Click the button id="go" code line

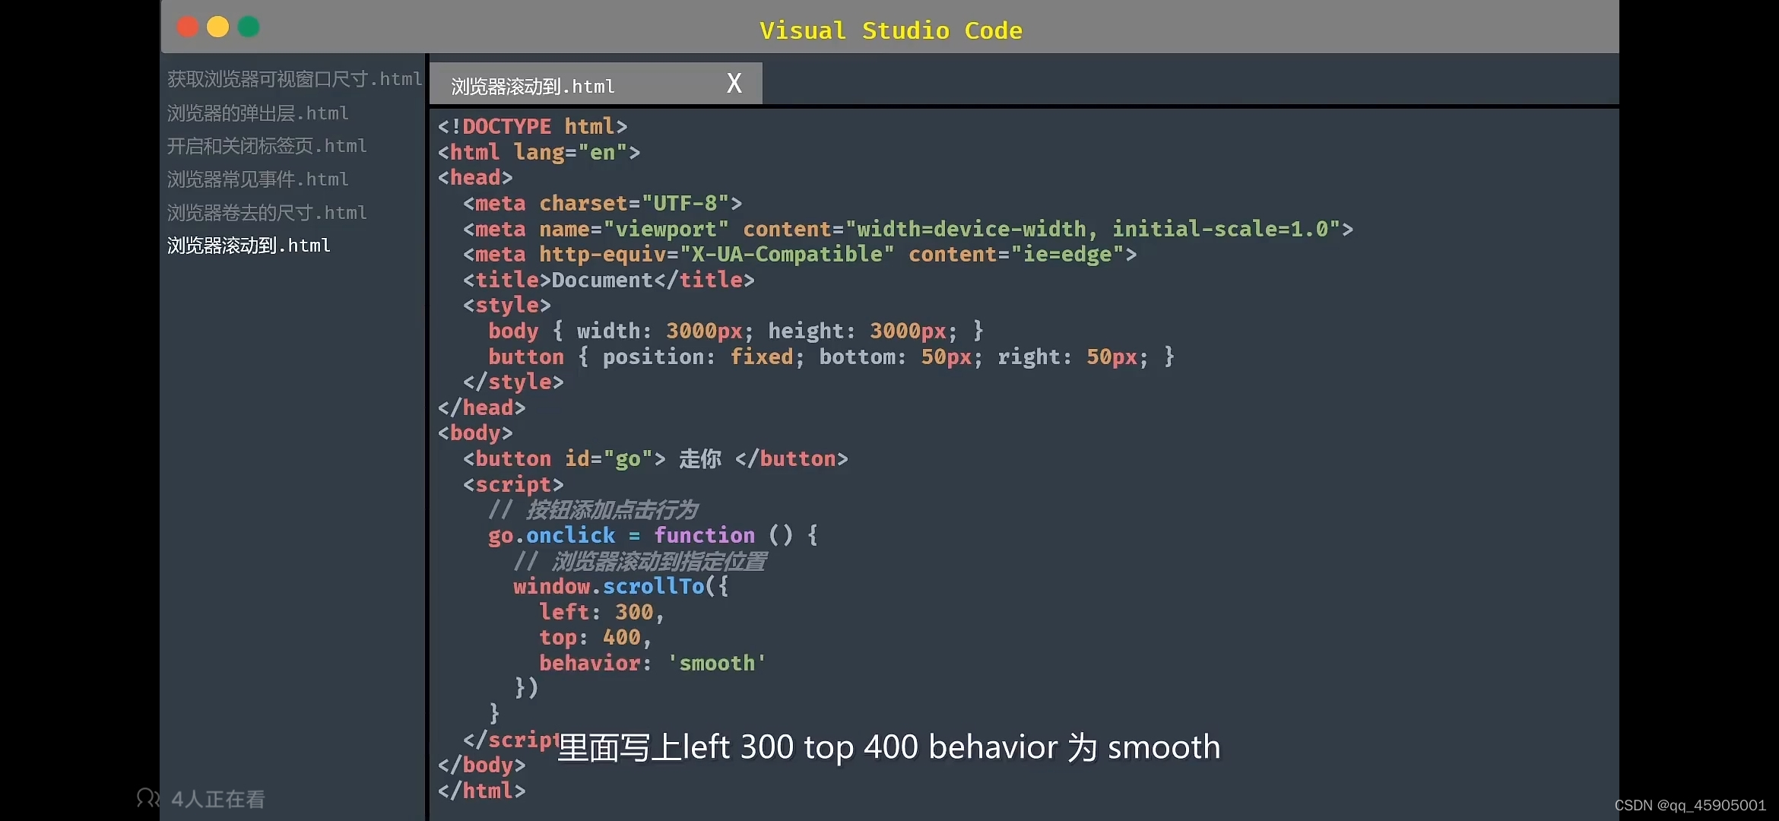tap(655, 458)
